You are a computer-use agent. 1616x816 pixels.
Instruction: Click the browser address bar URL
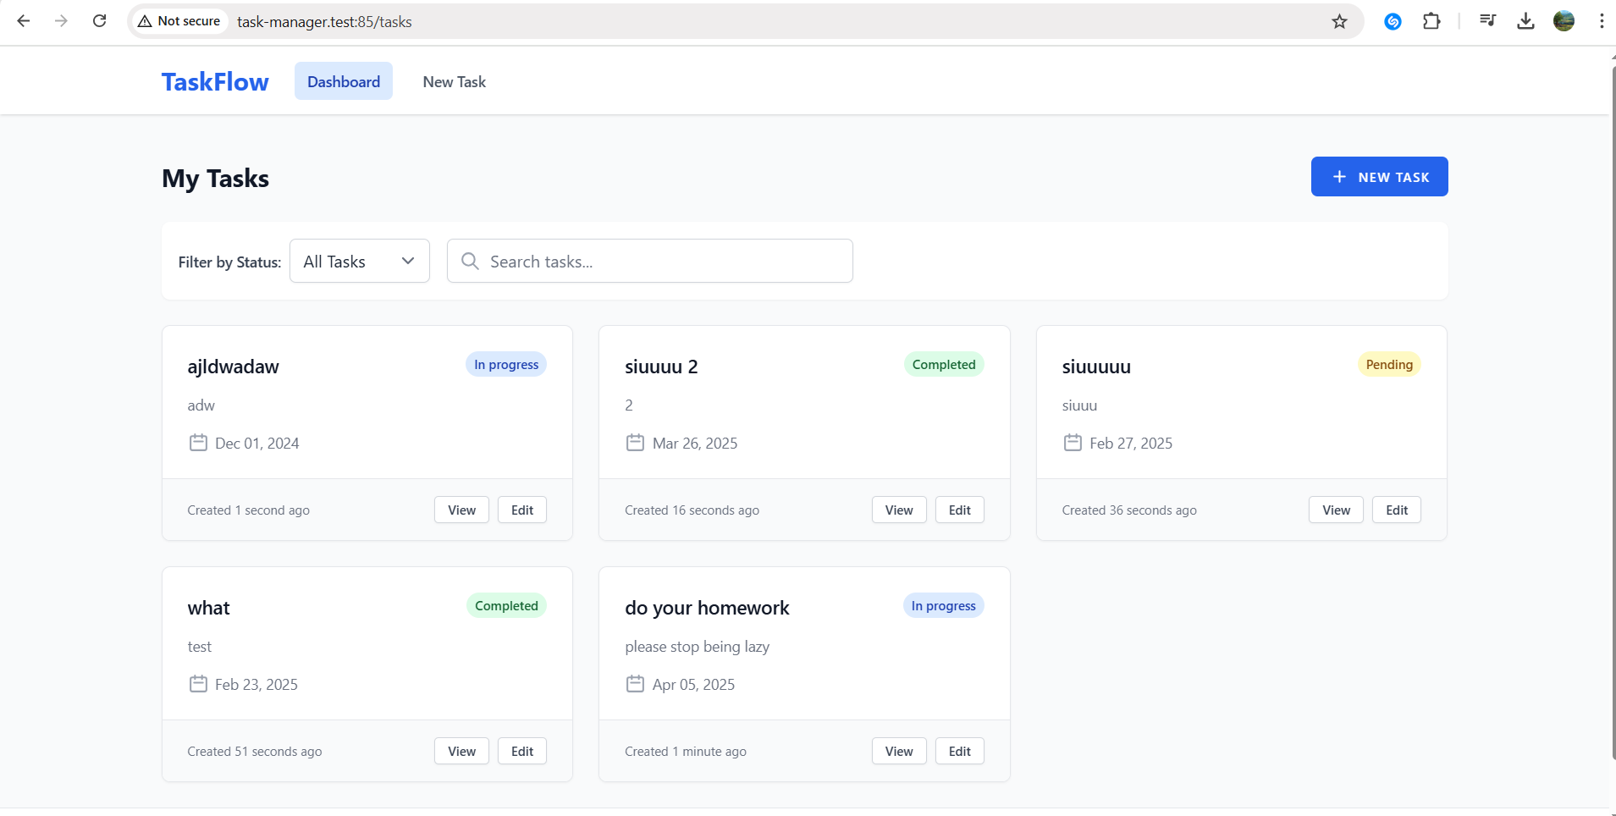tap(324, 21)
